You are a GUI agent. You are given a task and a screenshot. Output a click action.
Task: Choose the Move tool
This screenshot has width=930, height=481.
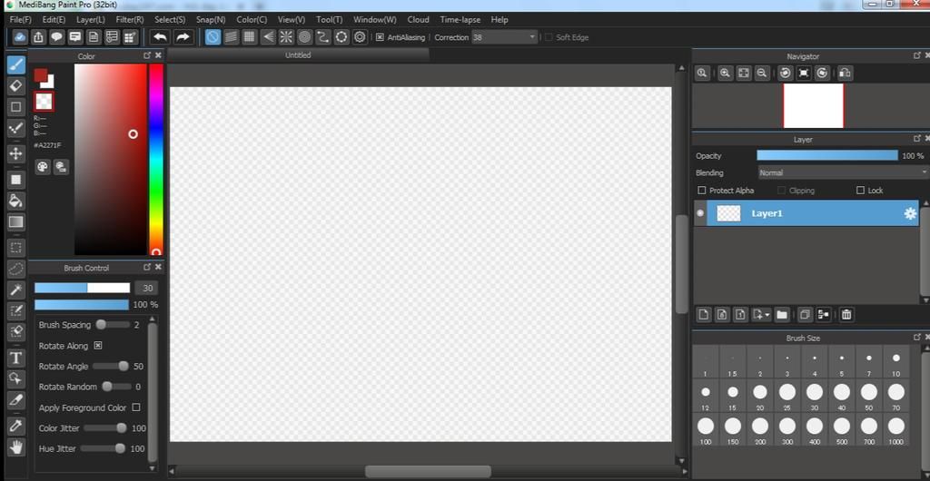(x=16, y=153)
